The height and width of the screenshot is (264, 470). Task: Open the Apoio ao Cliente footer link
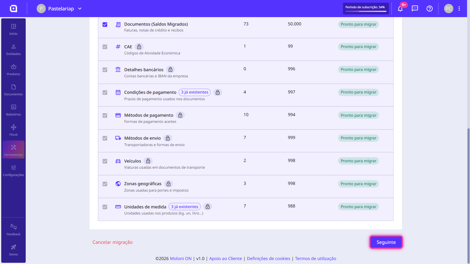click(x=226, y=258)
